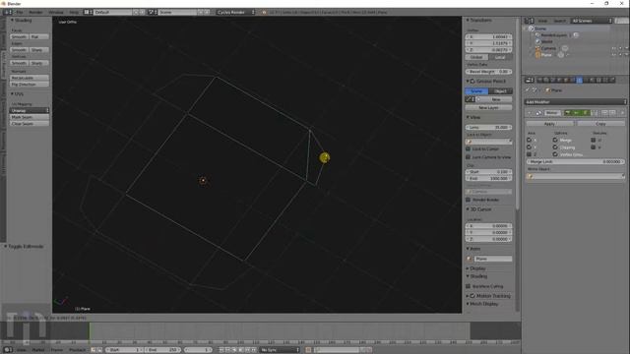
Task: Switch transform coordinates to Global
Action: pos(476,57)
